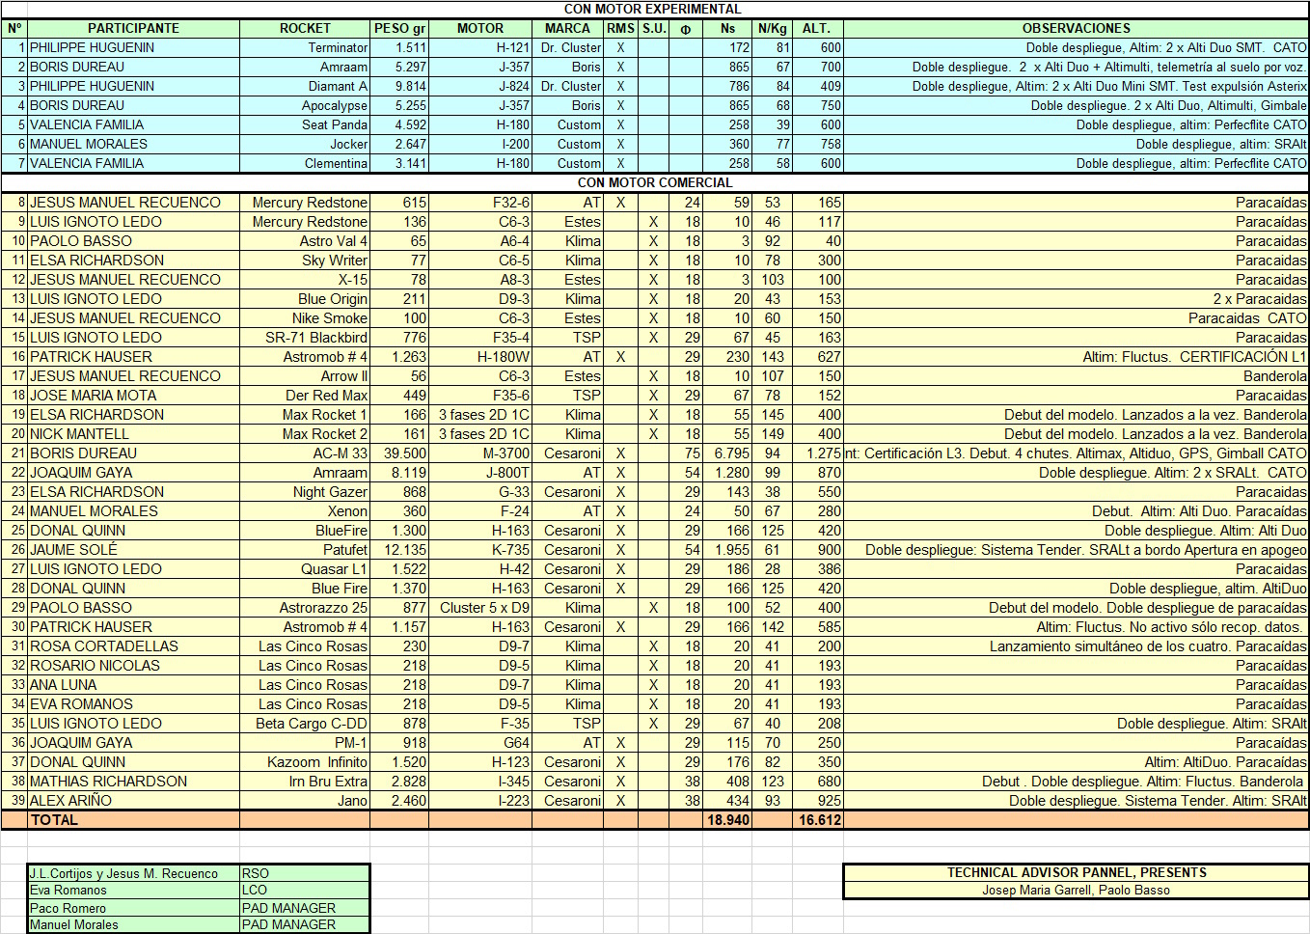Click the M-3700 motor cell

pos(479,453)
